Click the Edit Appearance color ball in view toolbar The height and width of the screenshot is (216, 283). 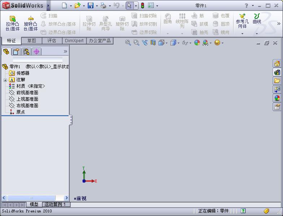(197, 43)
